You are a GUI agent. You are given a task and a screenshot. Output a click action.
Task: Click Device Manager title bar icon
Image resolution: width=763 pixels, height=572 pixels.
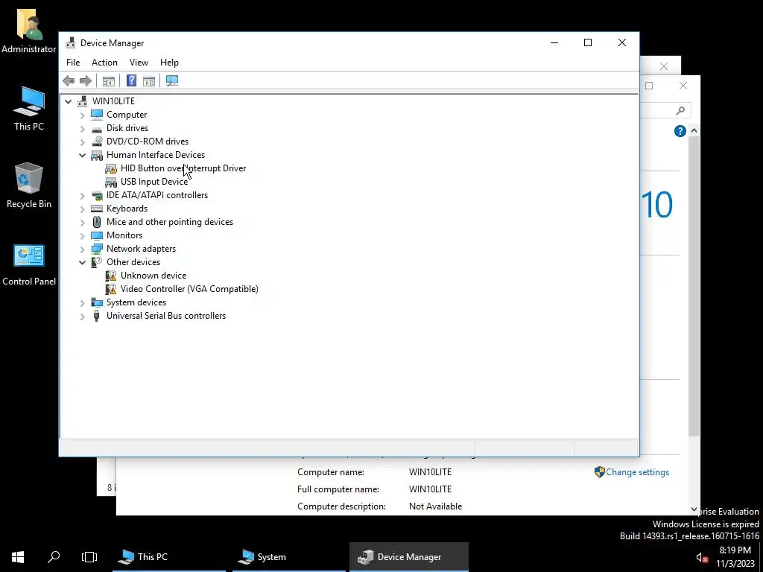[71, 42]
